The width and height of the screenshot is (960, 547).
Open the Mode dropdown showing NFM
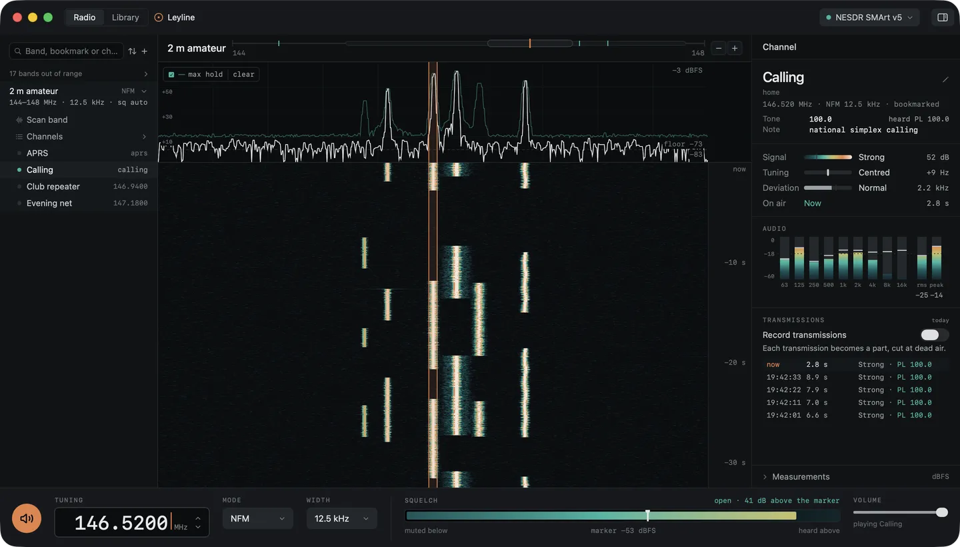[257, 518]
